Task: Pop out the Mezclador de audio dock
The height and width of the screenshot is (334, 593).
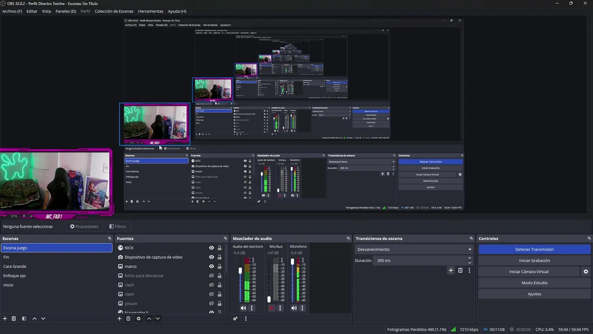Action: (x=348, y=238)
